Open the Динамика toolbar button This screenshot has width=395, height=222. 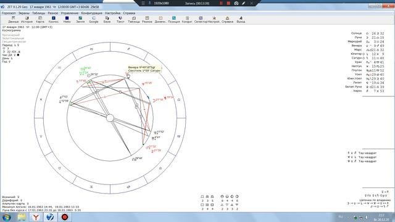pyautogui.click(x=160, y=20)
